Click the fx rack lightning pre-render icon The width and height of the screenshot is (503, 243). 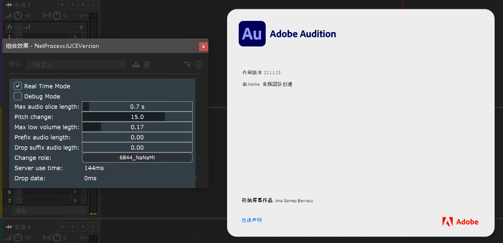click(81, 27)
